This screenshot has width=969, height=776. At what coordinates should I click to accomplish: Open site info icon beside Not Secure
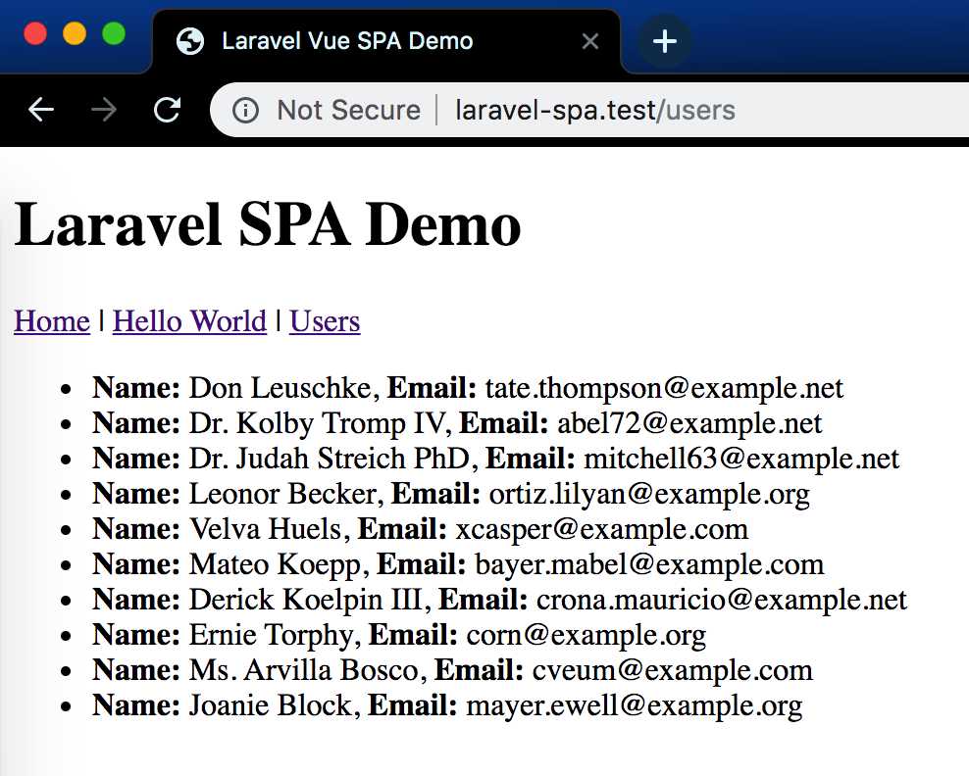click(x=245, y=111)
